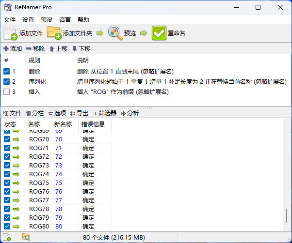Click the status bar folder search icon

tap(26, 237)
